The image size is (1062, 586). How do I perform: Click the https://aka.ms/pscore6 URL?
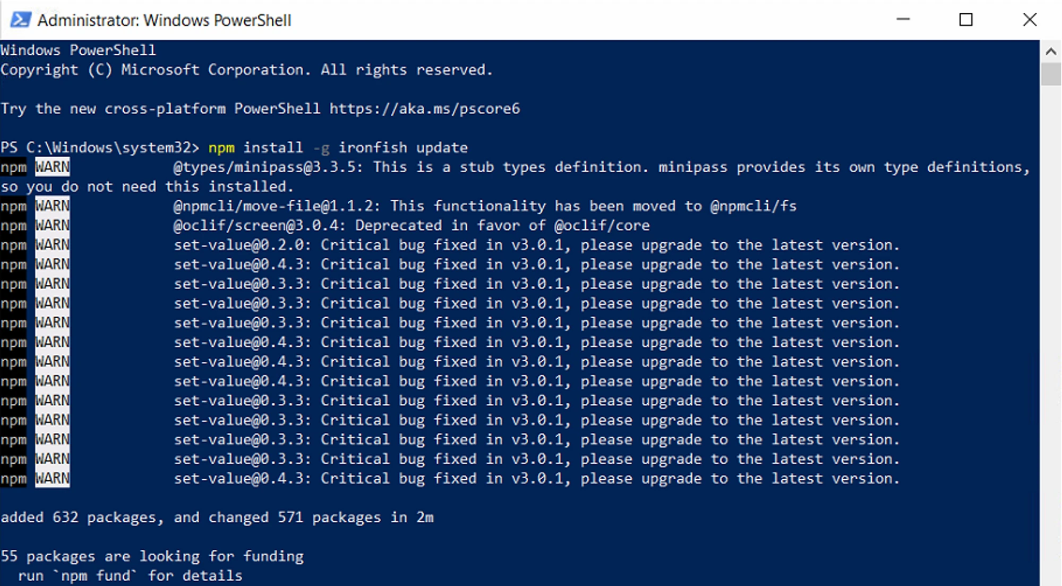click(424, 109)
